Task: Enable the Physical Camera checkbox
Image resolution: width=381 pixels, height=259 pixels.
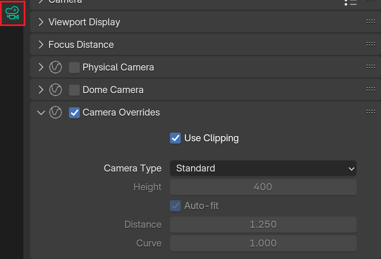Action: tap(74, 67)
